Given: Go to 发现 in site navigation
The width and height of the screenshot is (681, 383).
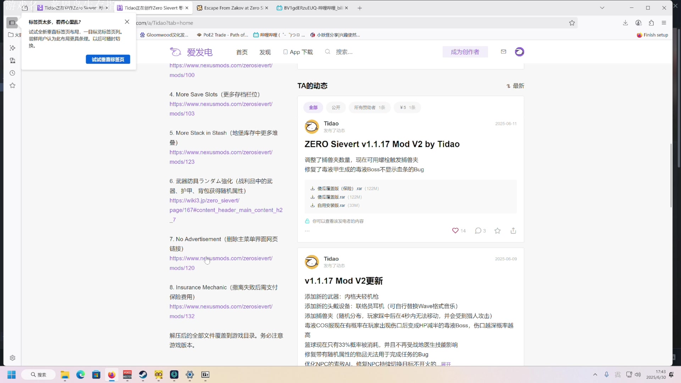Looking at the screenshot, I should coord(265,52).
